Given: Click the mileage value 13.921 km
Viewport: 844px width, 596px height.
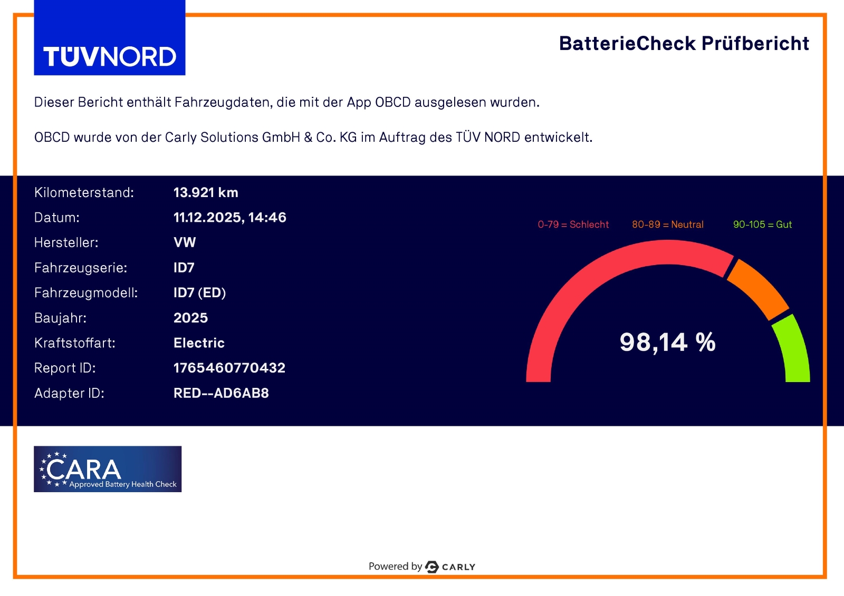Looking at the screenshot, I should pos(206,192).
